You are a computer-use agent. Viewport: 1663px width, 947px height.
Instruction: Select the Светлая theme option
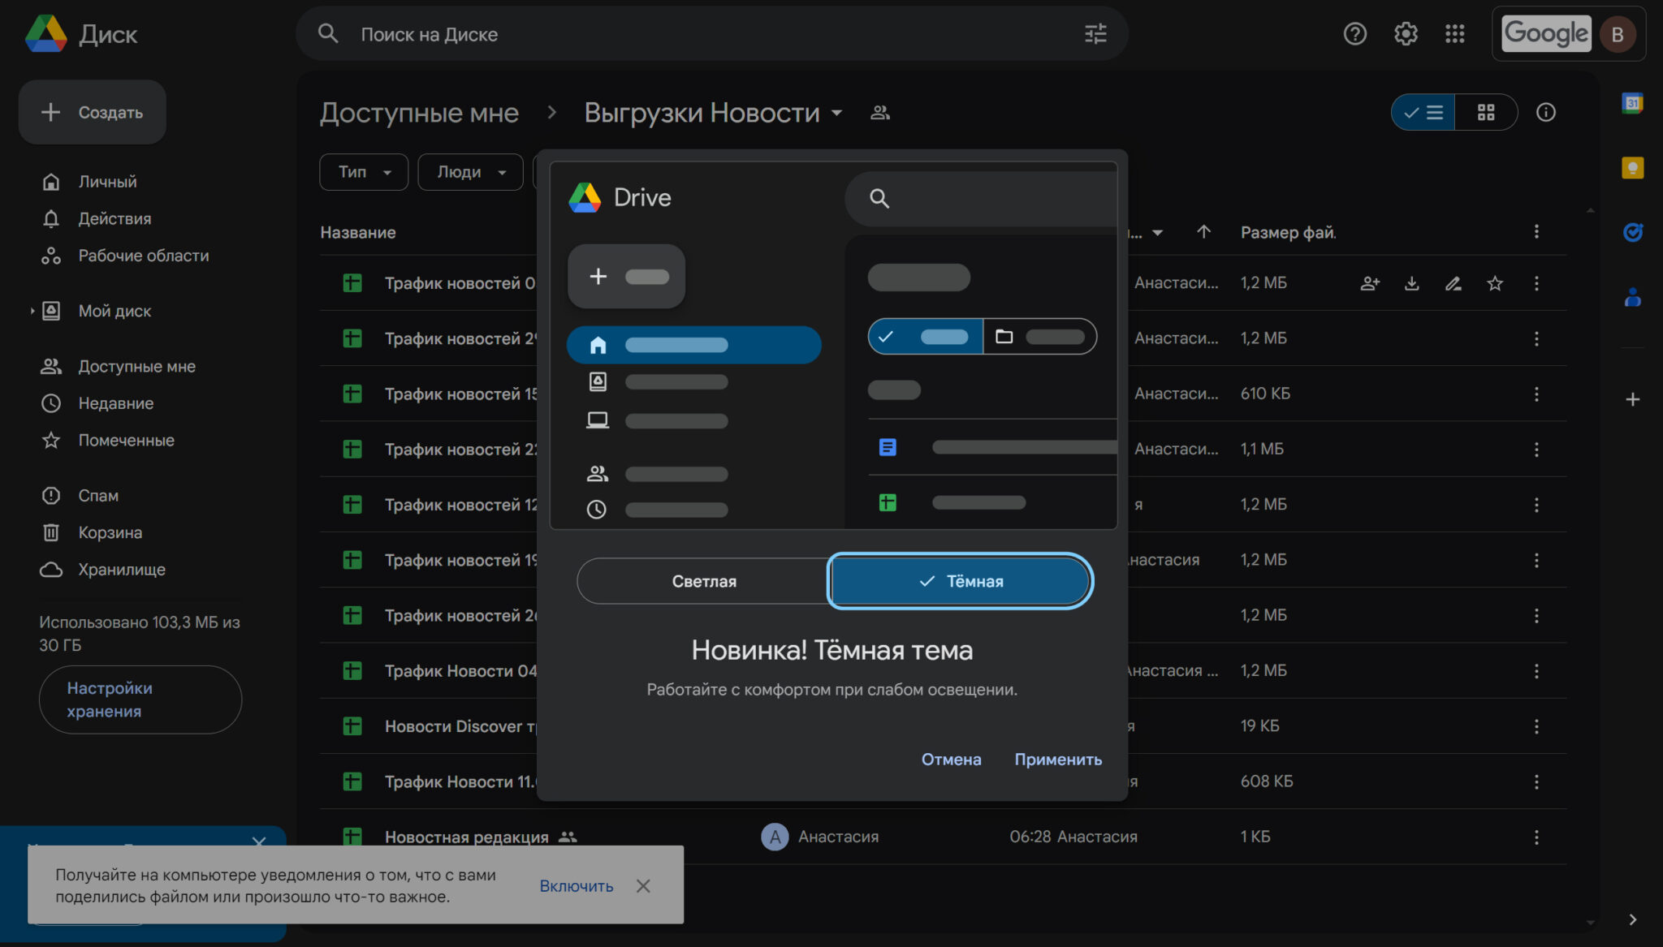(703, 581)
